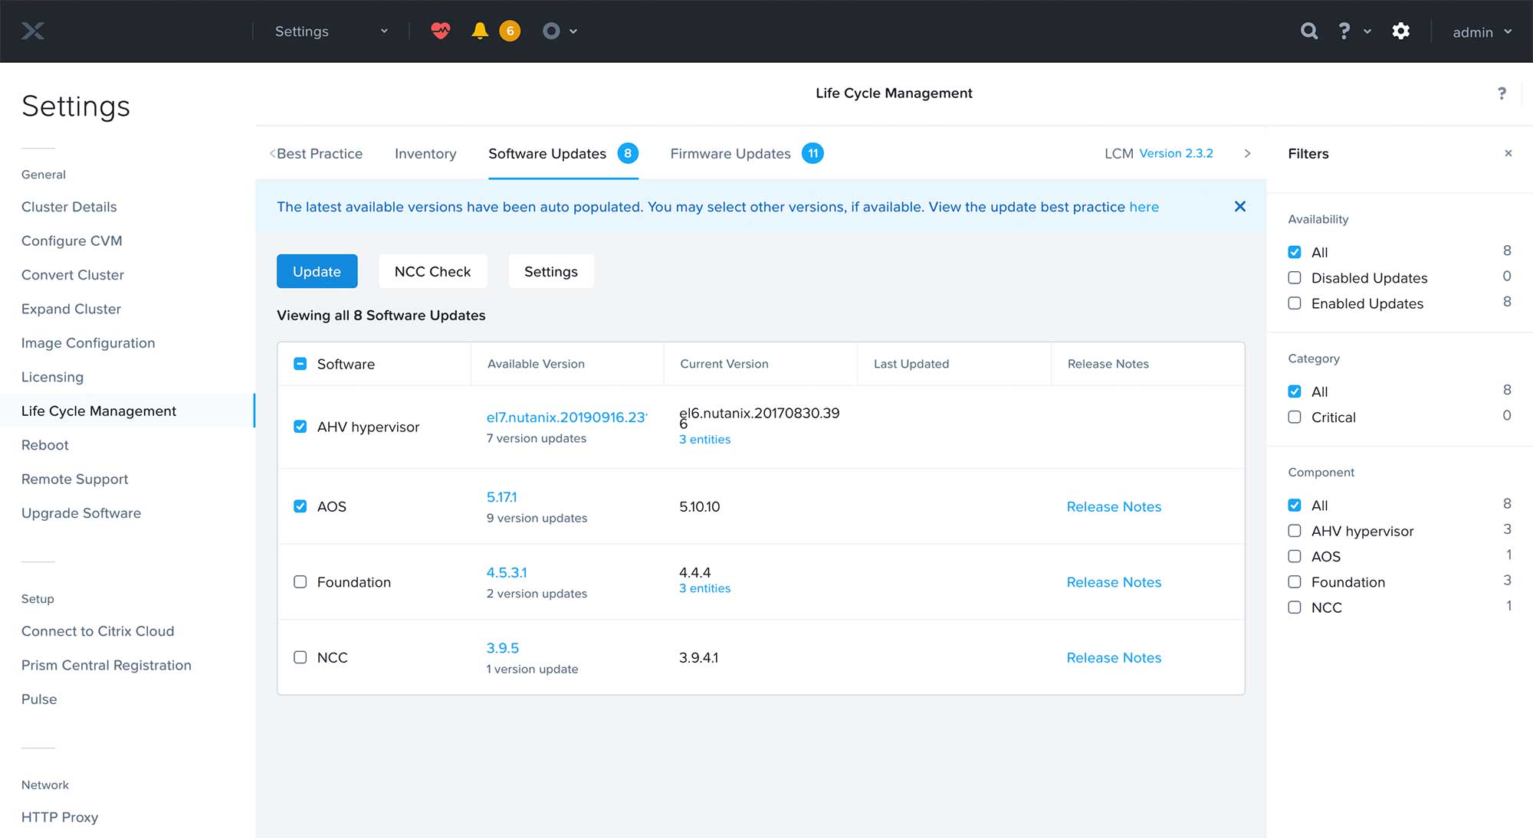Open Cluster Details in sidebar
Image resolution: width=1533 pixels, height=838 pixels.
coord(69,207)
